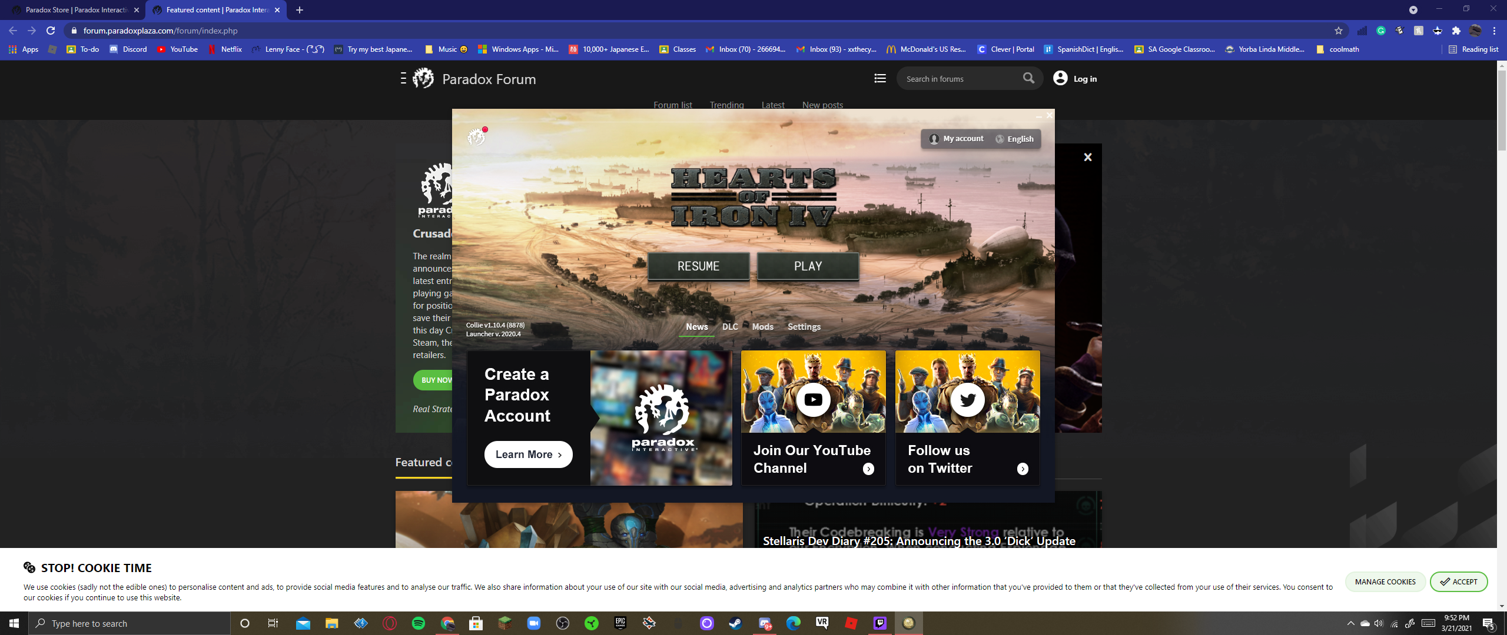Open the Chrome extensions puzzle icon
The height and width of the screenshot is (635, 1507).
(x=1456, y=31)
